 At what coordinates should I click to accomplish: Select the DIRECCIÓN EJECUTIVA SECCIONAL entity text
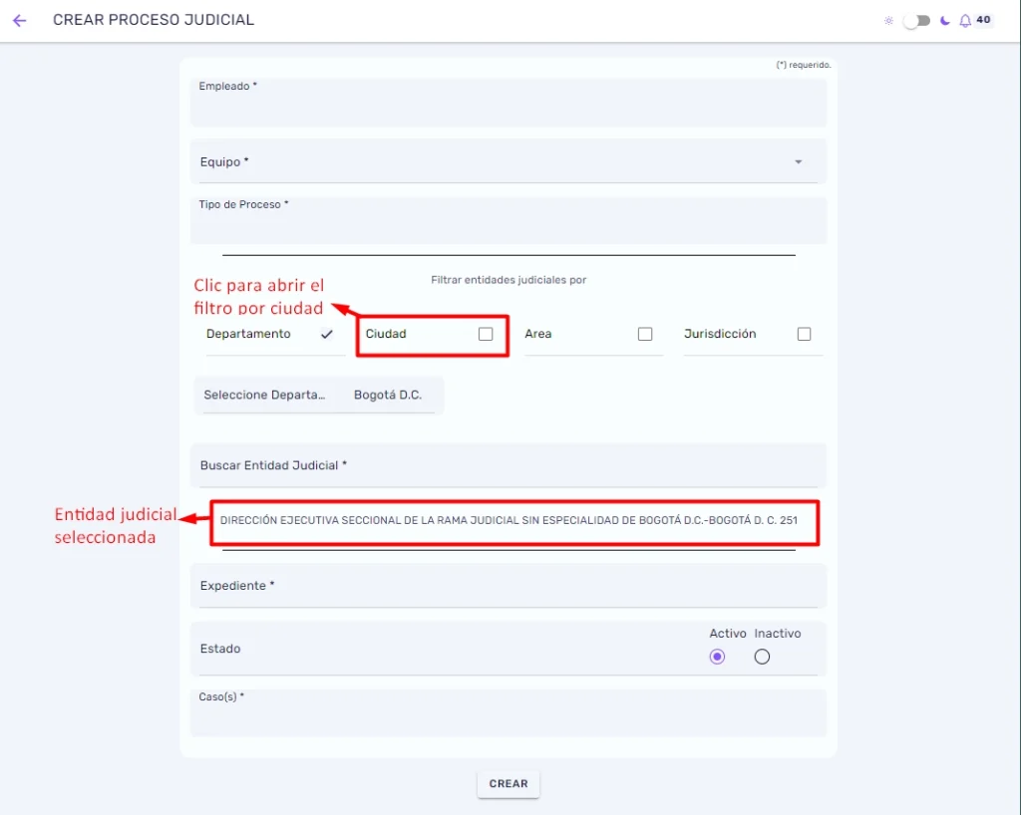coord(509,520)
